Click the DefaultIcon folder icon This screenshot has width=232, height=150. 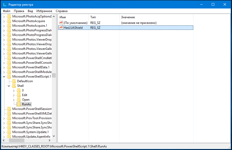(14, 81)
